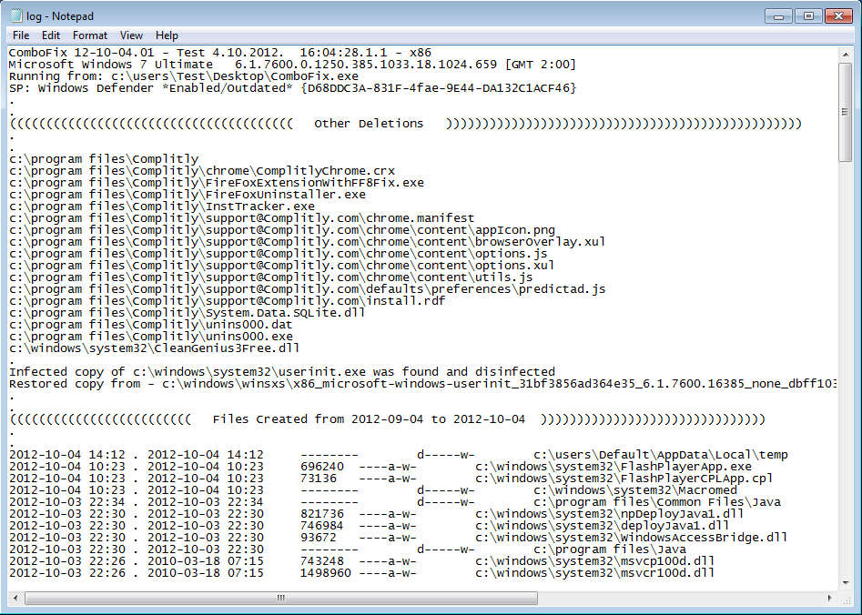Screen dimensions: 862x615
Task: Open the Format menu
Action: pyautogui.click(x=89, y=35)
